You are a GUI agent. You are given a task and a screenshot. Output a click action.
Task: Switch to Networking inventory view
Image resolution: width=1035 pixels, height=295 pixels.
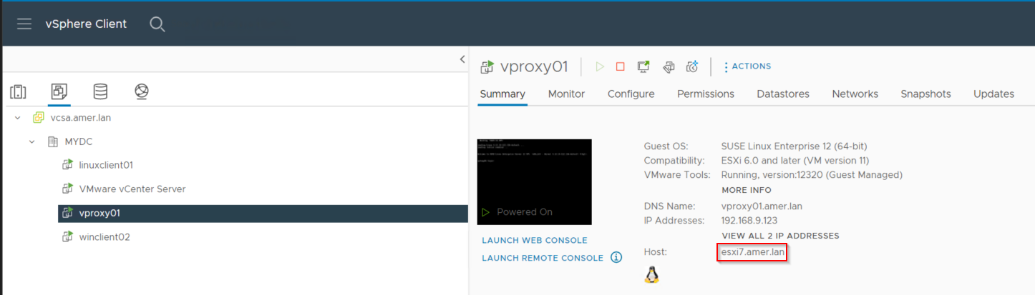pyautogui.click(x=142, y=91)
